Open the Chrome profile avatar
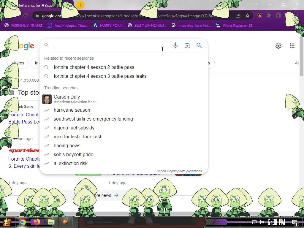 (x=259, y=15)
